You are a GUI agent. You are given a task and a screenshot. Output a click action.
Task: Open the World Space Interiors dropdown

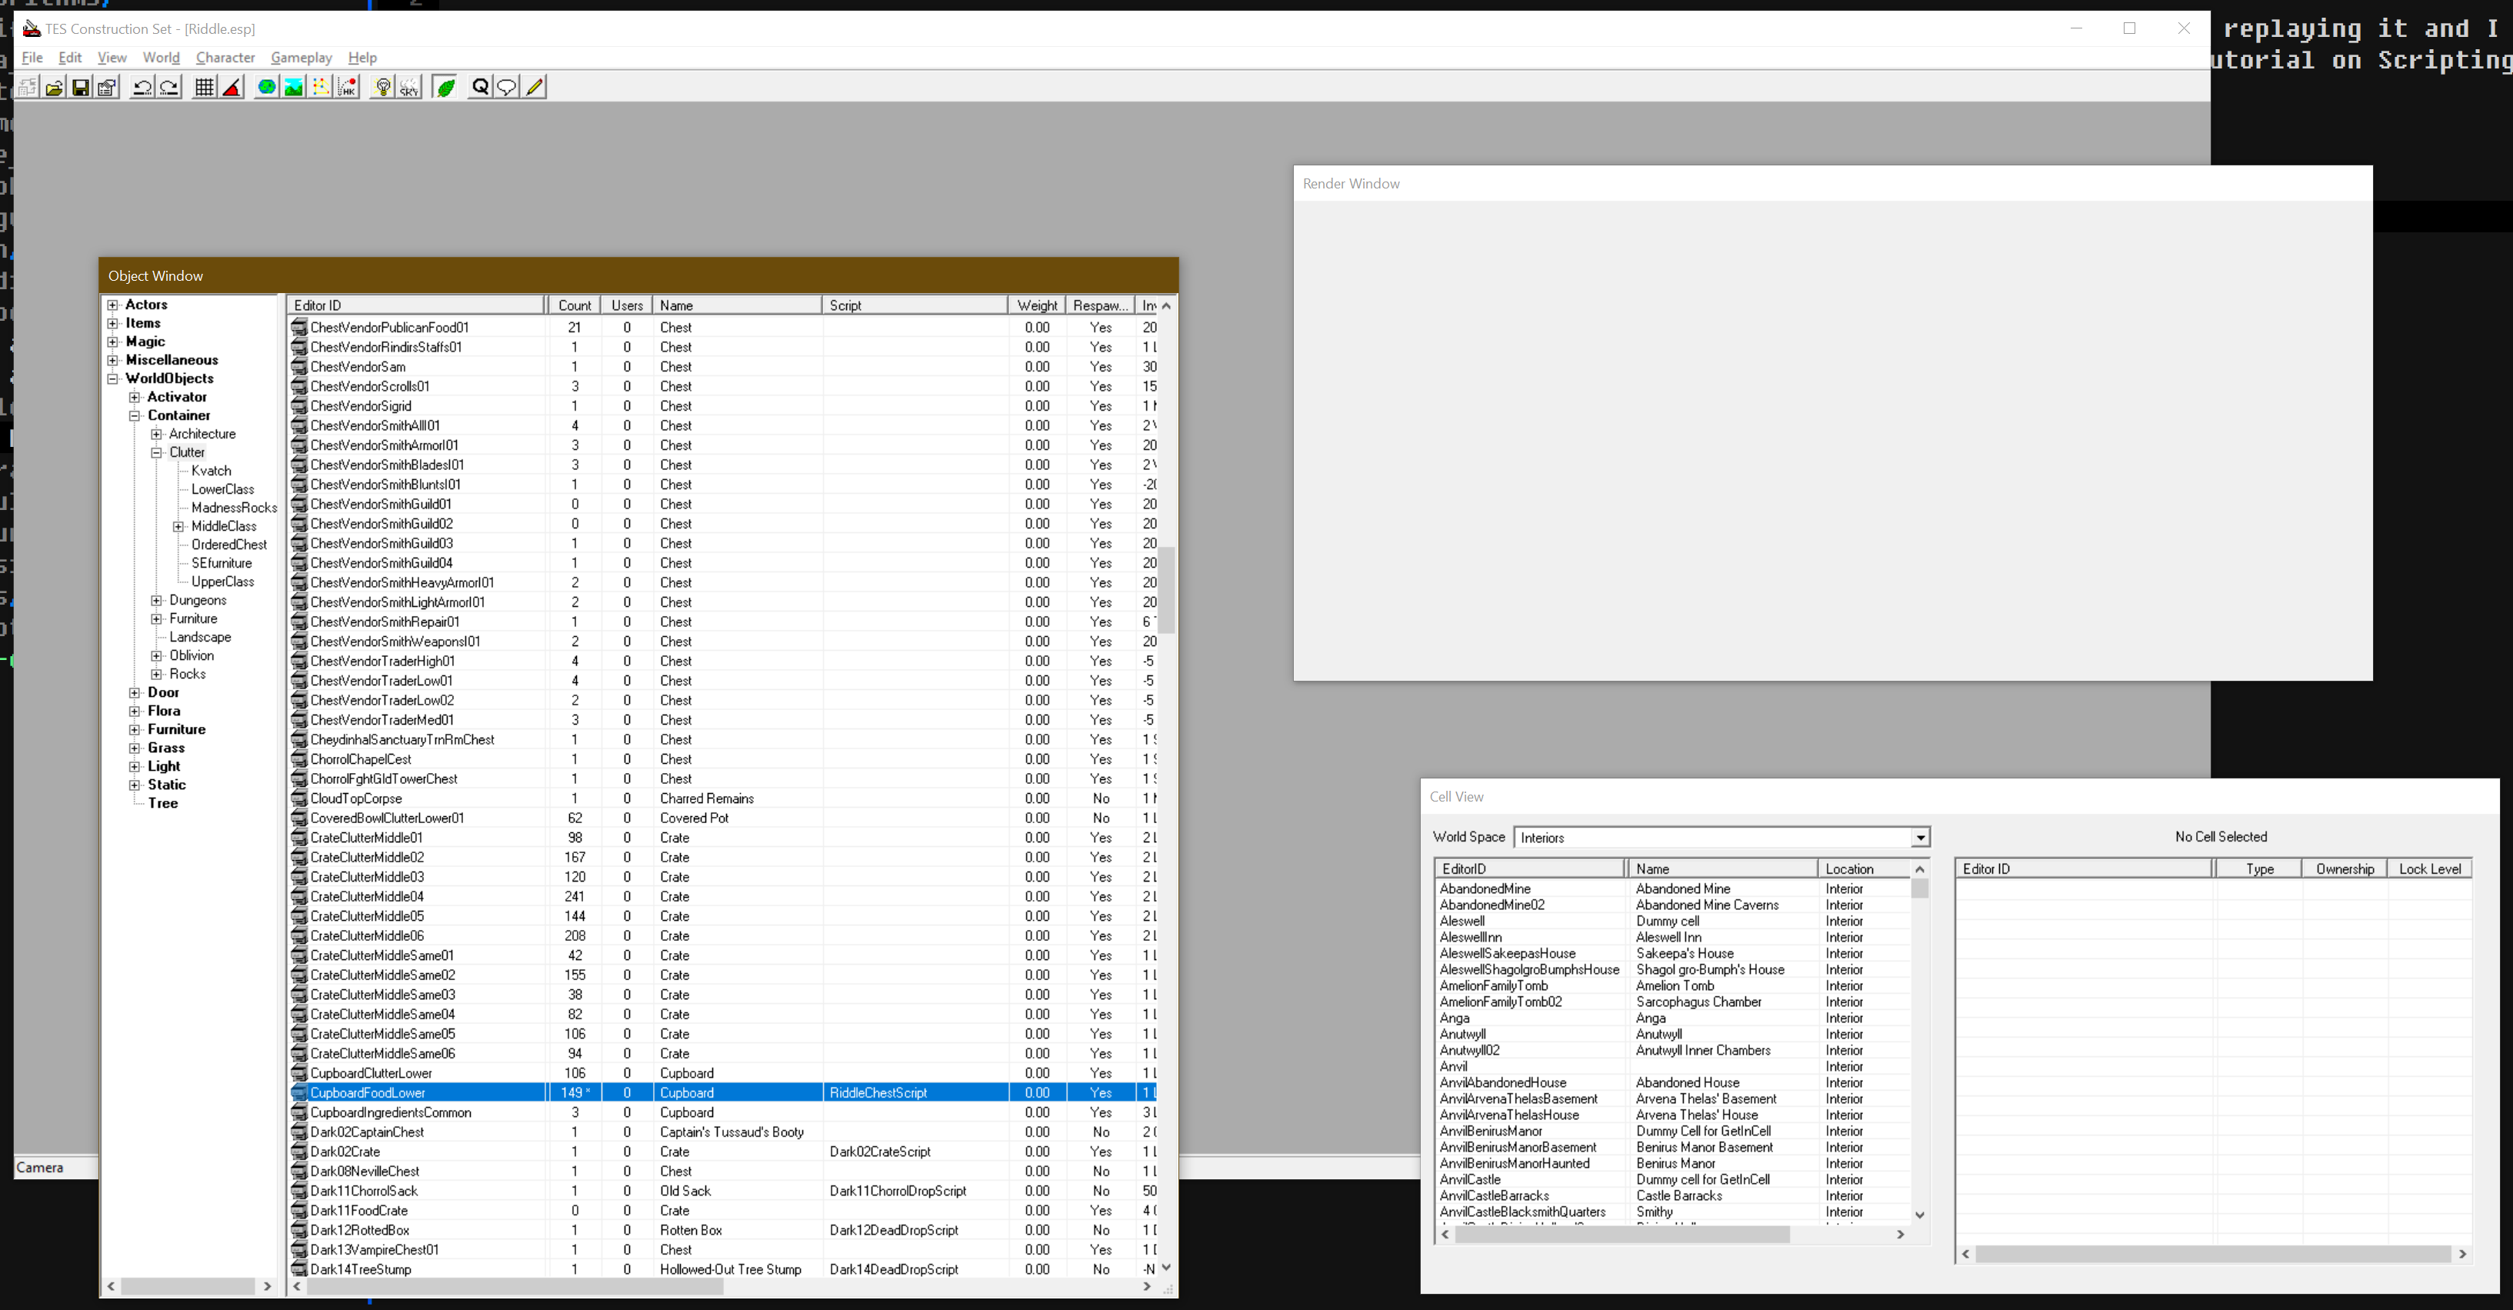point(1920,838)
